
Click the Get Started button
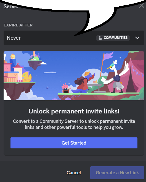(74, 143)
